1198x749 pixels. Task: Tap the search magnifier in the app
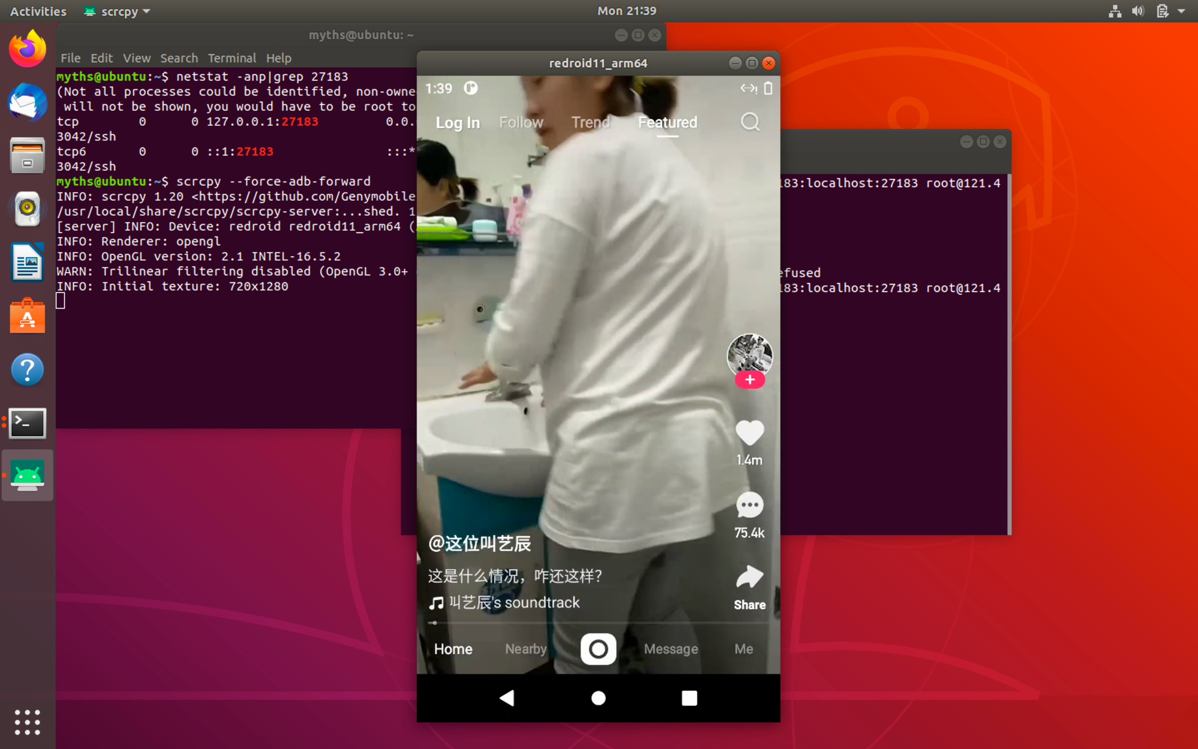coord(750,122)
